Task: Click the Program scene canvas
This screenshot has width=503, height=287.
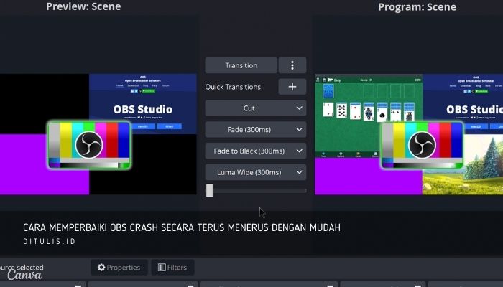Action: [409, 134]
